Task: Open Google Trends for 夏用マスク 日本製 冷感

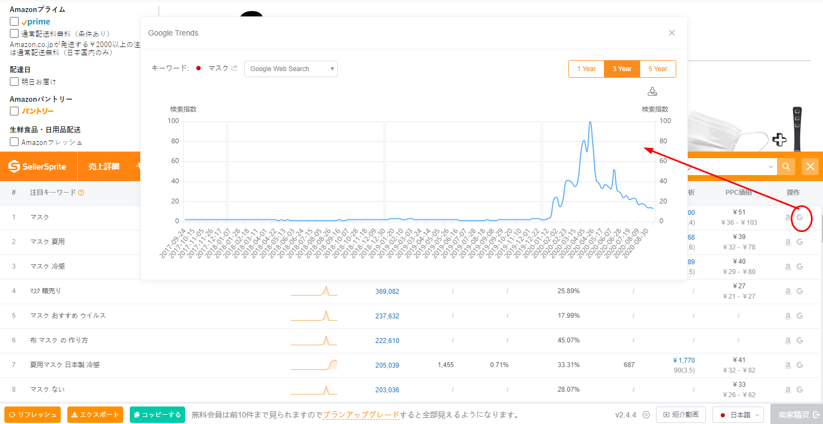Action: pos(799,365)
